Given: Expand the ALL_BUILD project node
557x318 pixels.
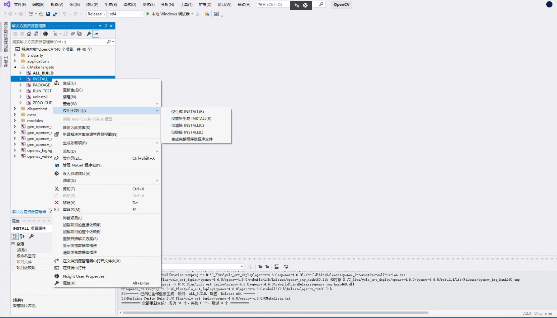Looking at the screenshot, I should (20, 73).
